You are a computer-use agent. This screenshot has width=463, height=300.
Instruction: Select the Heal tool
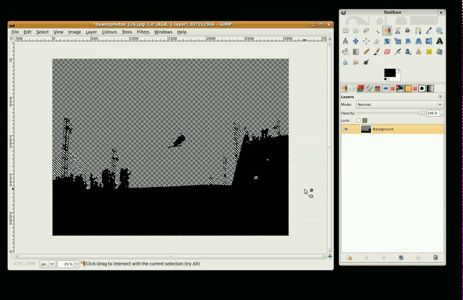tap(429, 52)
